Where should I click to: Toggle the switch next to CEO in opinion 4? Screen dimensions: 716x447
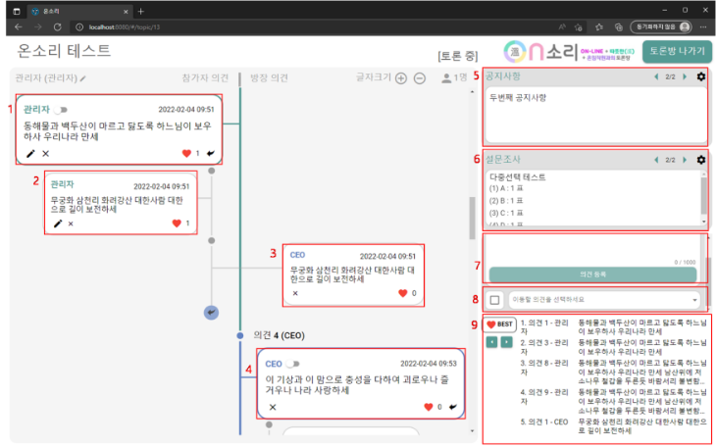click(292, 364)
